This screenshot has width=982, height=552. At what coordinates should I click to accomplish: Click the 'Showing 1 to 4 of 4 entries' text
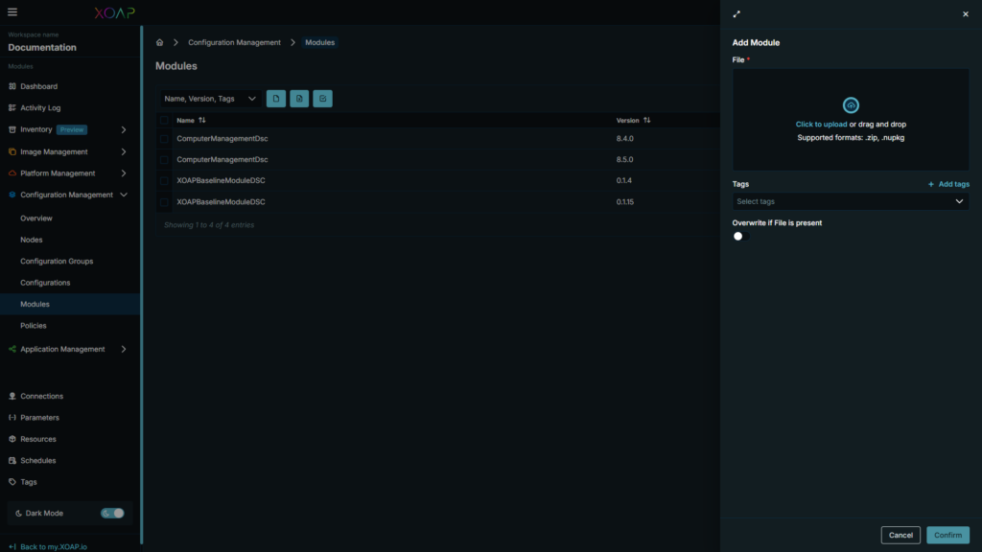[x=209, y=225]
